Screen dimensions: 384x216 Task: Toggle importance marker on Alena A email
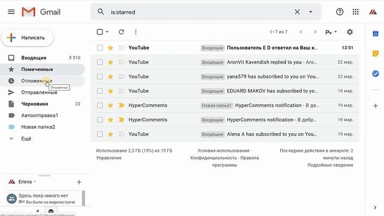[x=121, y=134]
